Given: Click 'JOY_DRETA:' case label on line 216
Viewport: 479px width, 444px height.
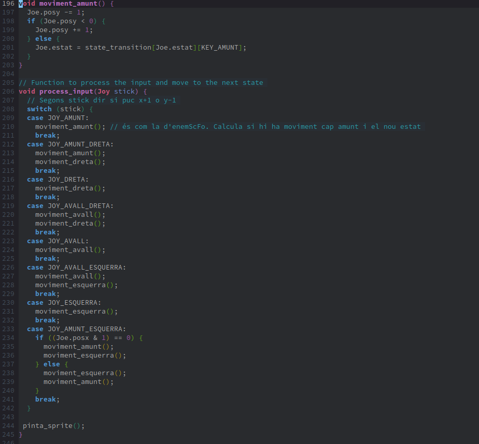Looking at the screenshot, I should click(68, 180).
